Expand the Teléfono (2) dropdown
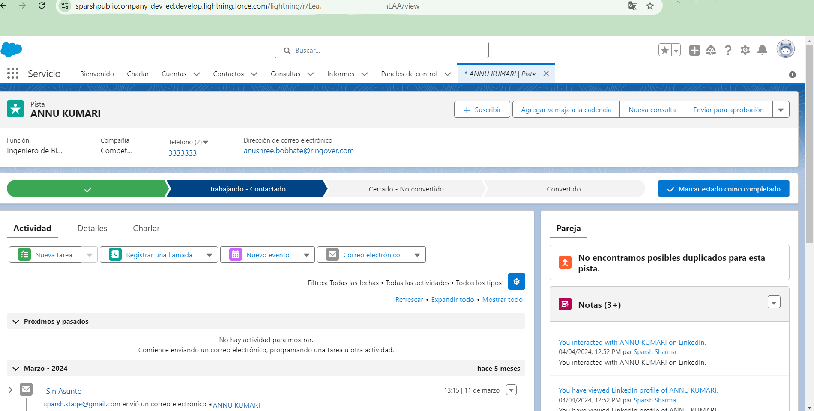The width and height of the screenshot is (814, 411). 206,142
